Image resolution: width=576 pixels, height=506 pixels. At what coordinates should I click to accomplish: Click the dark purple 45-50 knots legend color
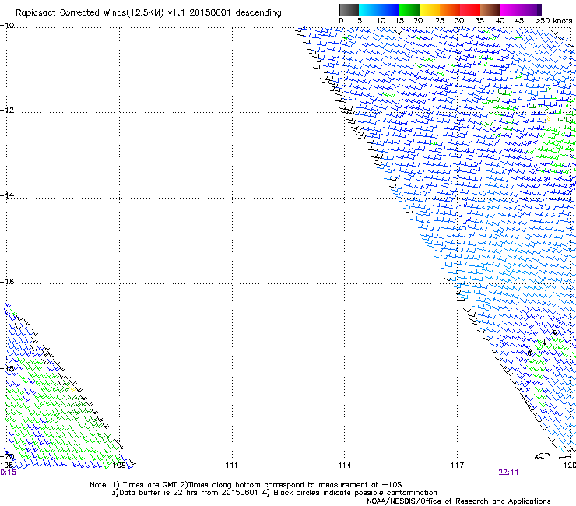click(x=531, y=9)
